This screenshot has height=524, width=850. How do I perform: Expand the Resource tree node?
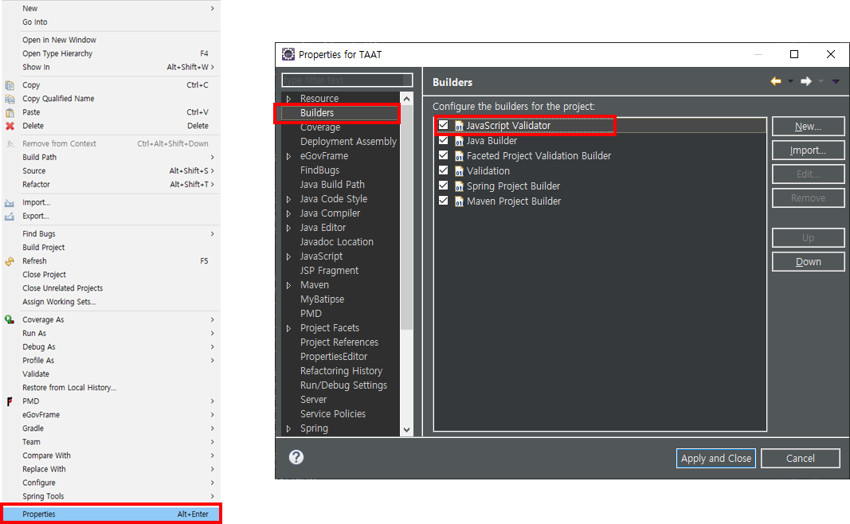288,98
